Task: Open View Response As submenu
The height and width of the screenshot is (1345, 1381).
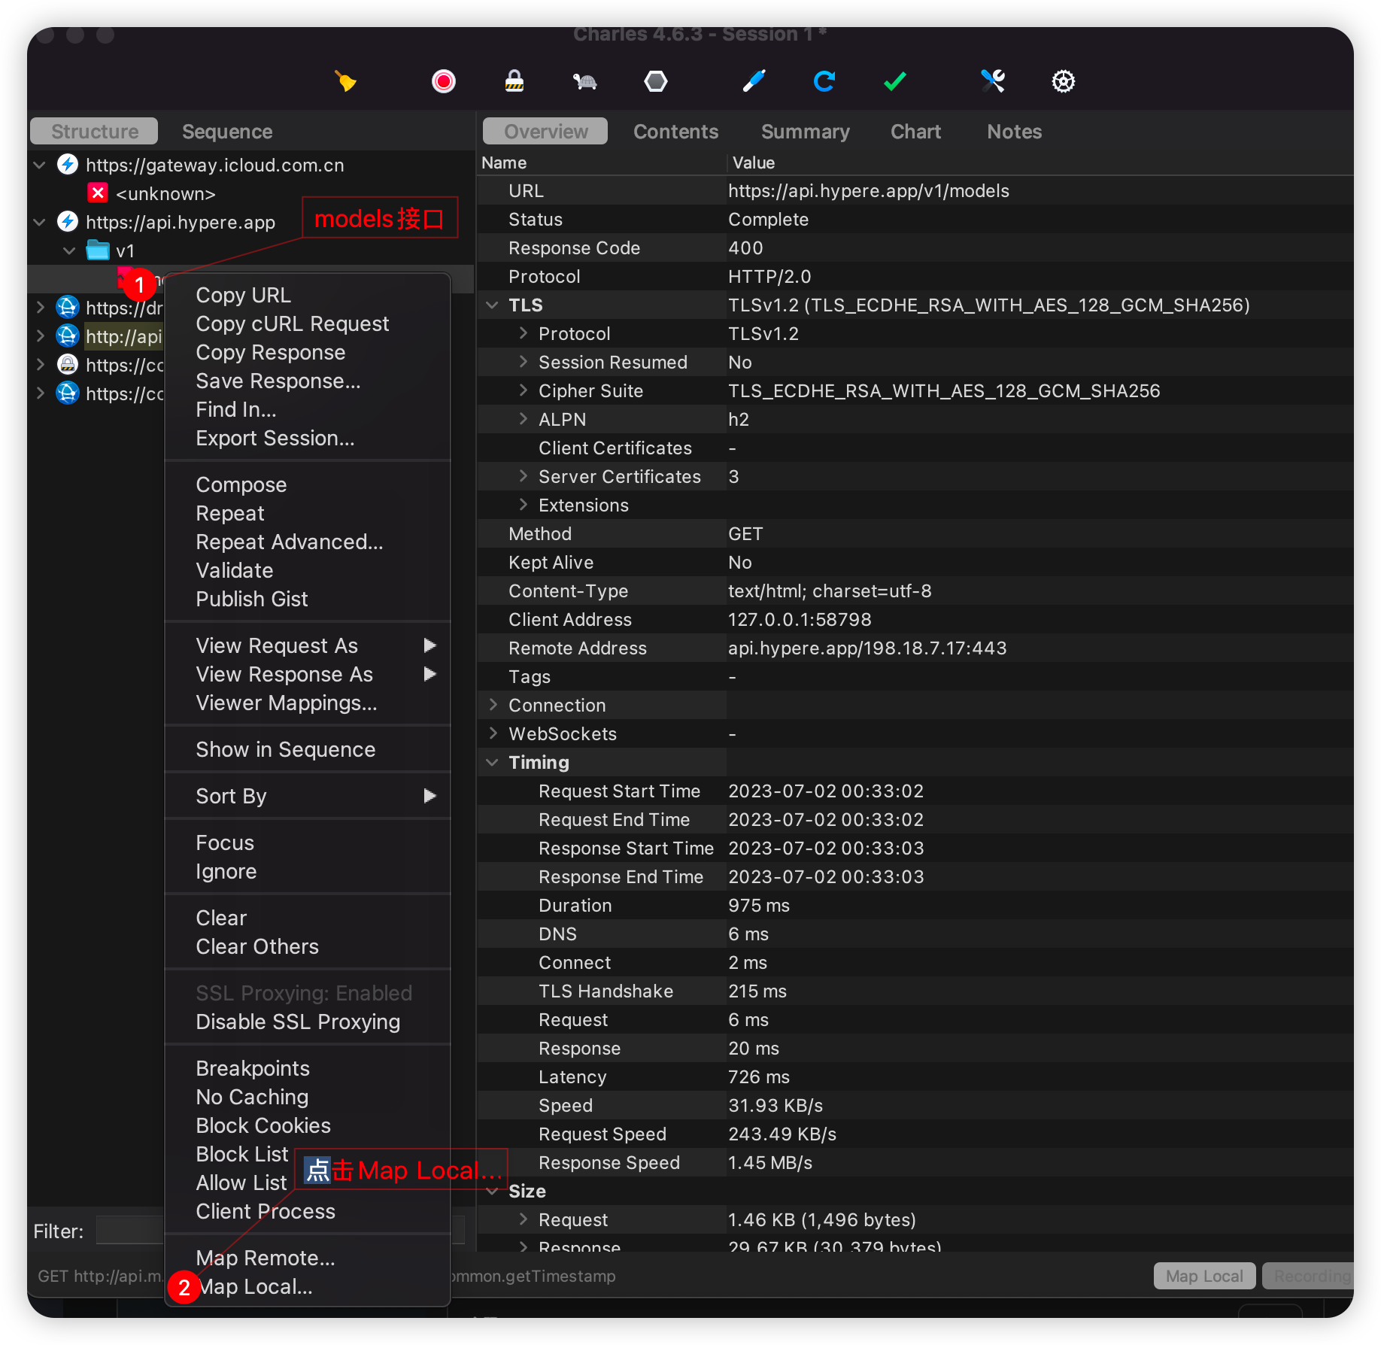Action: coord(308,674)
